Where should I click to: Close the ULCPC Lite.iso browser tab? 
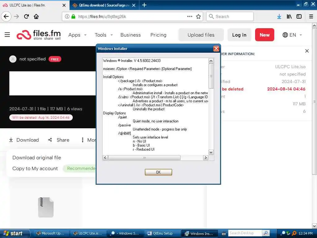[x=64, y=5]
